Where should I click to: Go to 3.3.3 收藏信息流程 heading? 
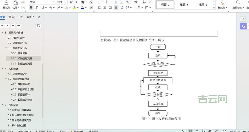[x=22, y=64]
